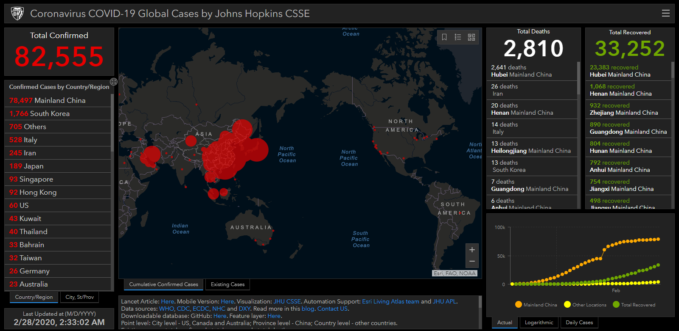Select the "40 Thailand" row

58,232
